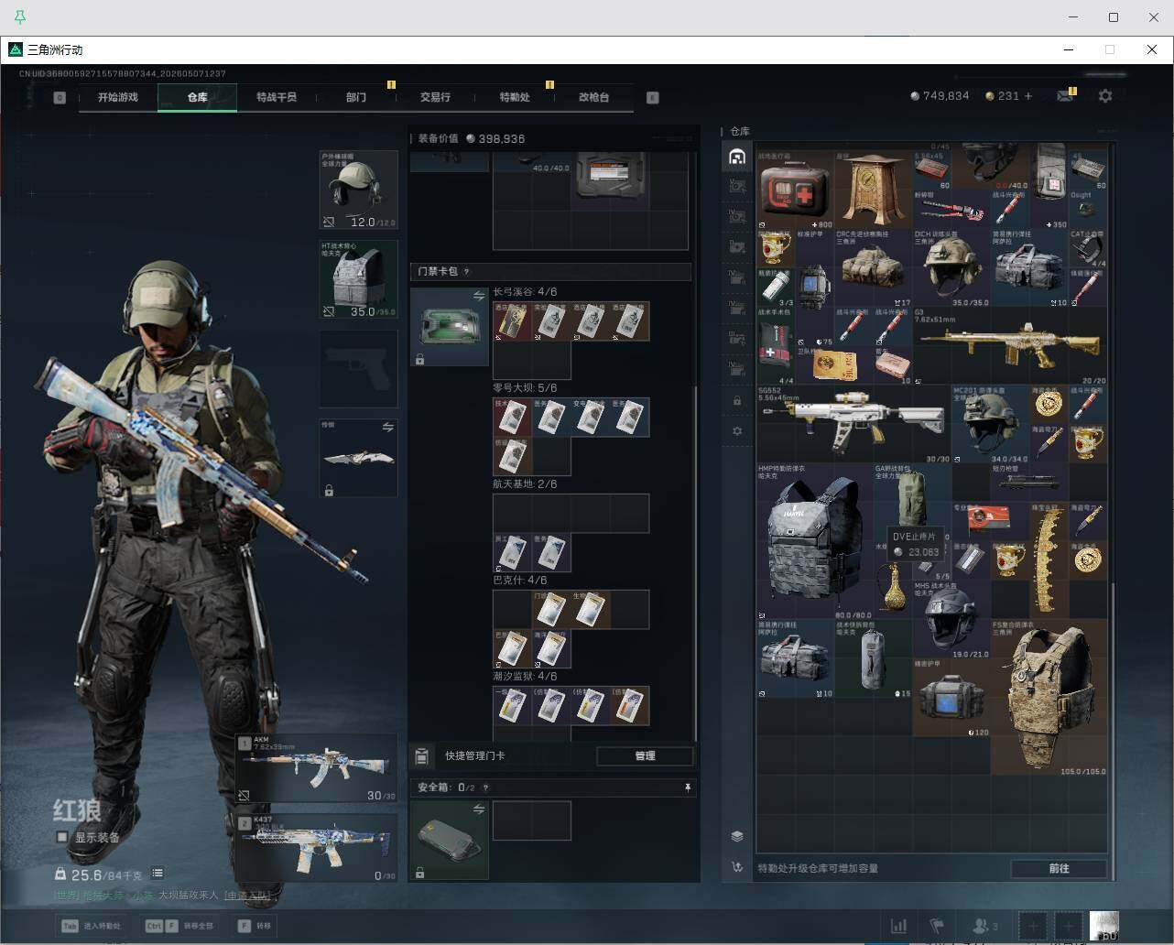
Task: Open the 特勤处 tab
Action: point(515,97)
